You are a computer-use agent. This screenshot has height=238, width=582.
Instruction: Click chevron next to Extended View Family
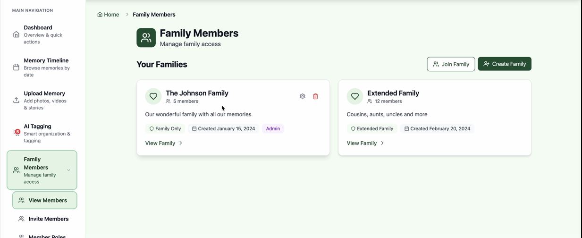tap(382, 143)
